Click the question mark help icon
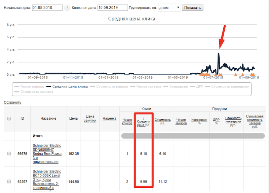 point(67,8)
